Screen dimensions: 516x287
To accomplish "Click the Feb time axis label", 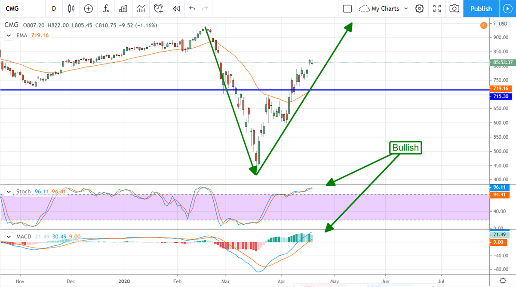I will pos(177,281).
